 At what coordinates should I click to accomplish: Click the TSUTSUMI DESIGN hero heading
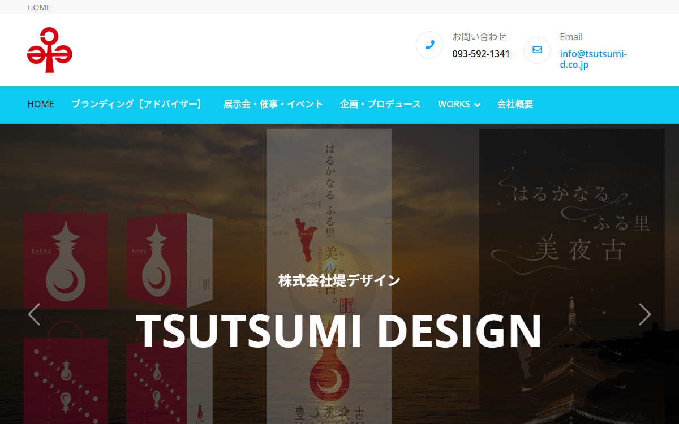pos(339,331)
